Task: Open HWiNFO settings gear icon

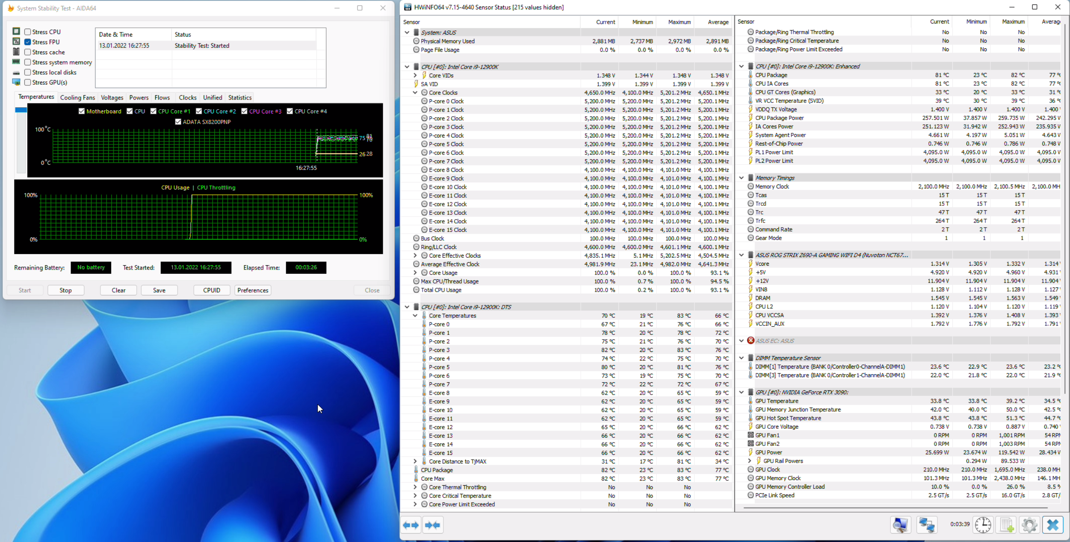Action: (x=1029, y=525)
